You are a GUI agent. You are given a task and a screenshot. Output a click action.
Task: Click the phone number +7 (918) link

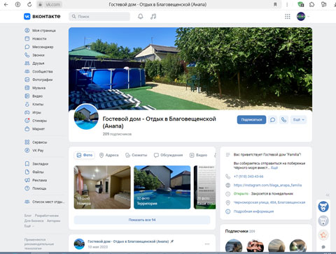248,177
